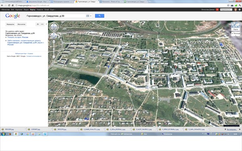Collapse the left side panel with arrow
The image size is (242, 151).
click(46, 24)
